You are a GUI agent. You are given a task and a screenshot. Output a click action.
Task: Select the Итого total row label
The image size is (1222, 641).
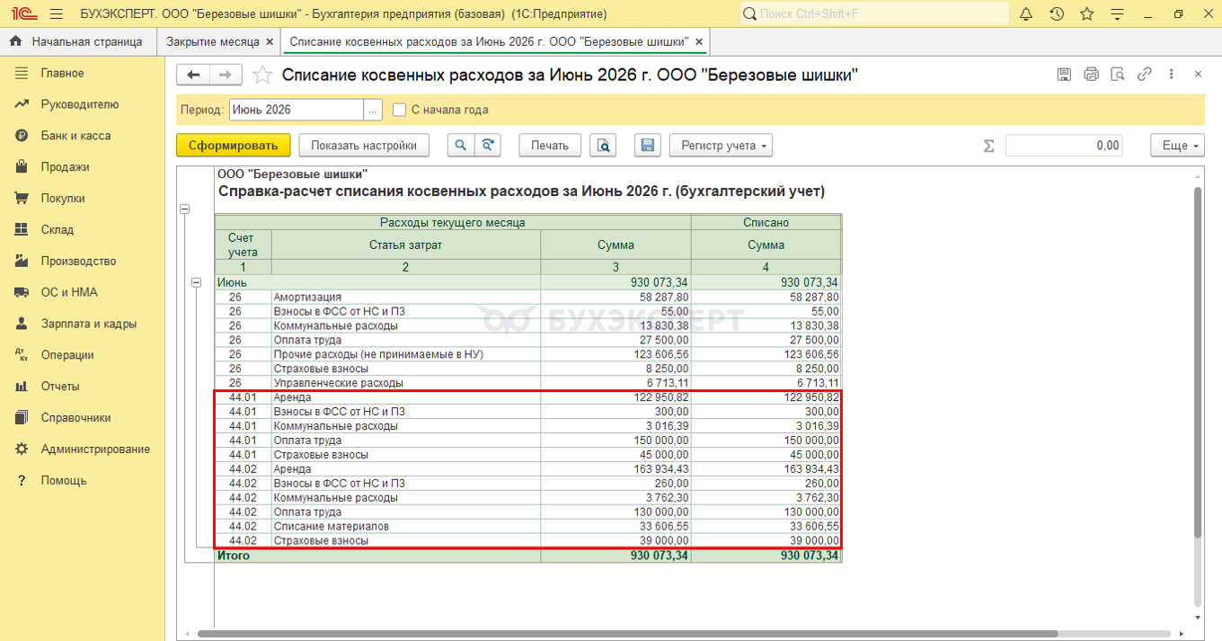(x=234, y=556)
